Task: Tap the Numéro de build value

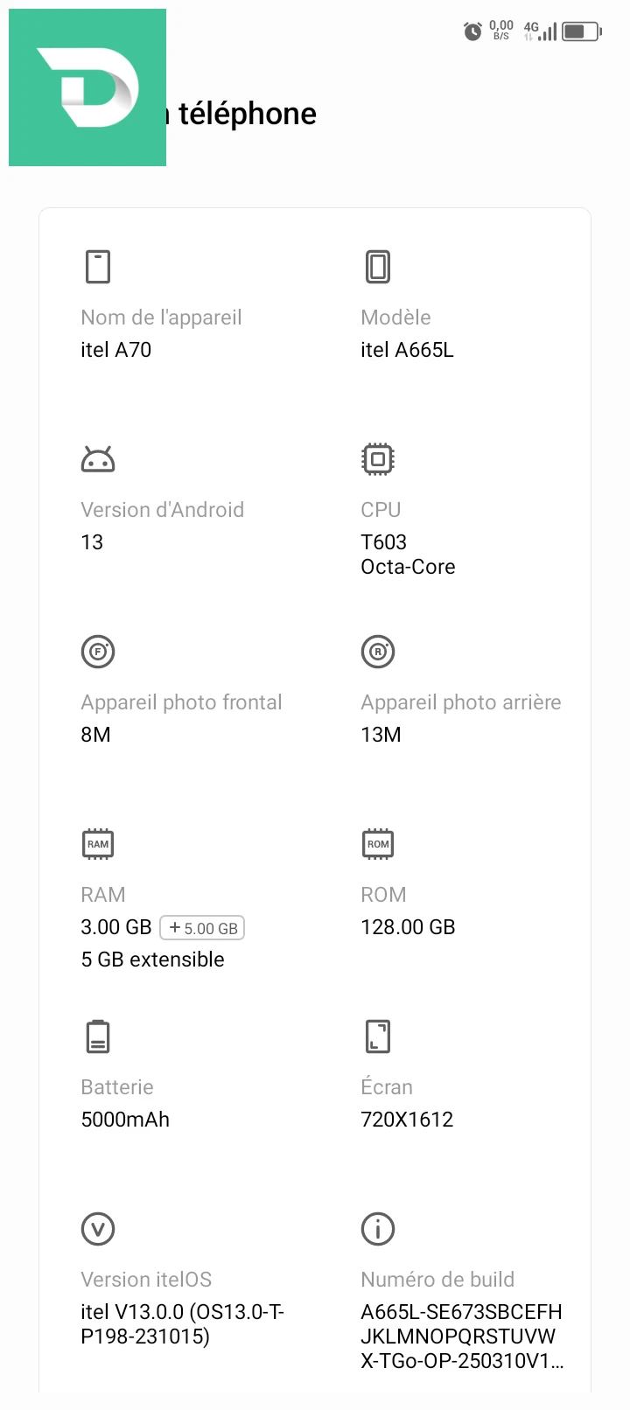Action: [462, 1337]
